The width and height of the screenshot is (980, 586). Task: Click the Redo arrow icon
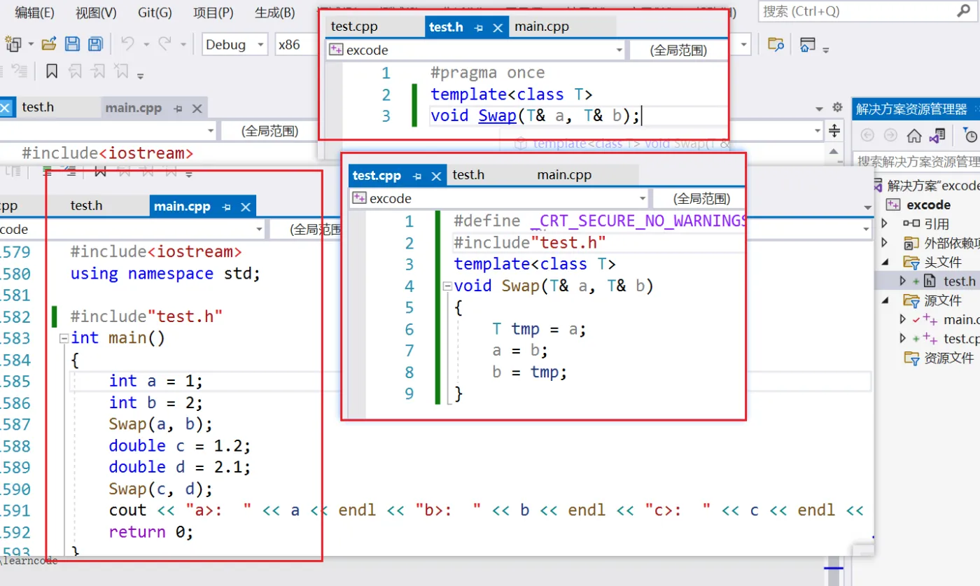click(x=165, y=44)
